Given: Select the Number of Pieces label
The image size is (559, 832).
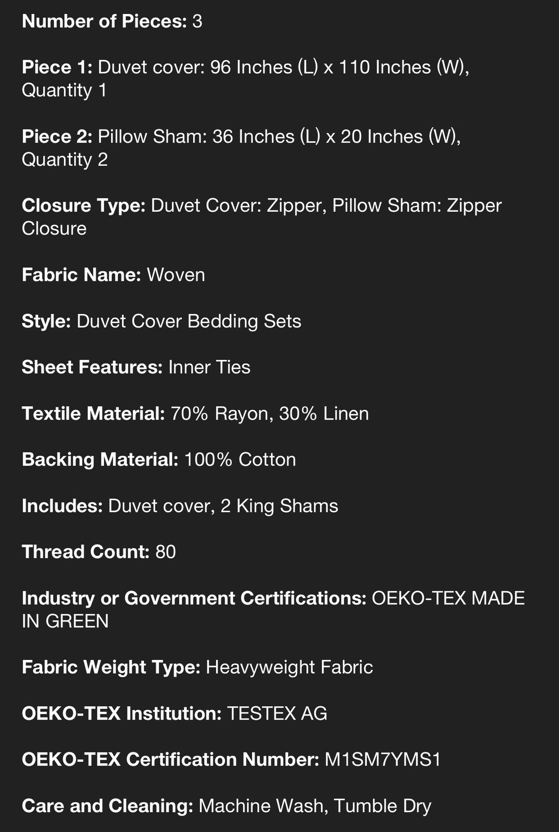Looking at the screenshot, I should coord(104,21).
